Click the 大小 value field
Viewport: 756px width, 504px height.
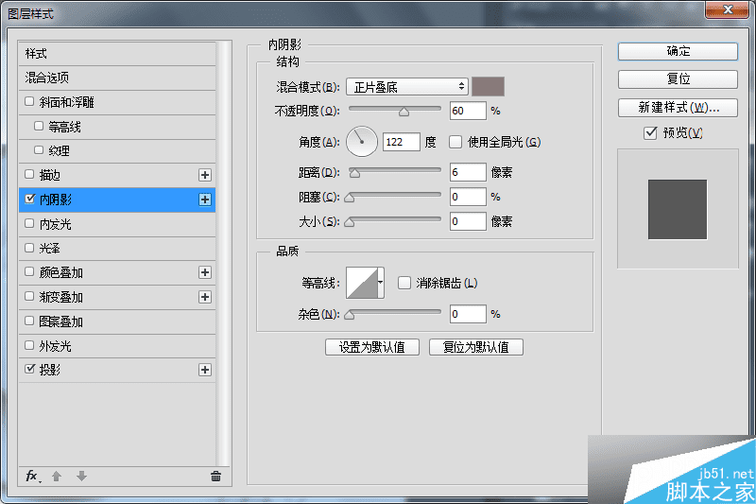click(x=468, y=221)
